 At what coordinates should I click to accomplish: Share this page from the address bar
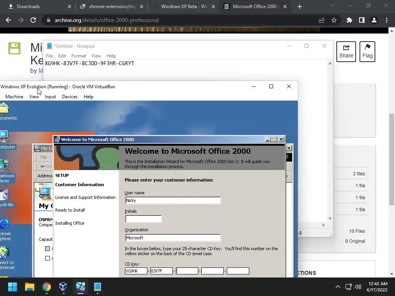pos(322,20)
